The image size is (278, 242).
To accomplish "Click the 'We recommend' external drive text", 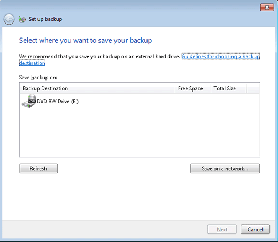I will pos(99,57).
